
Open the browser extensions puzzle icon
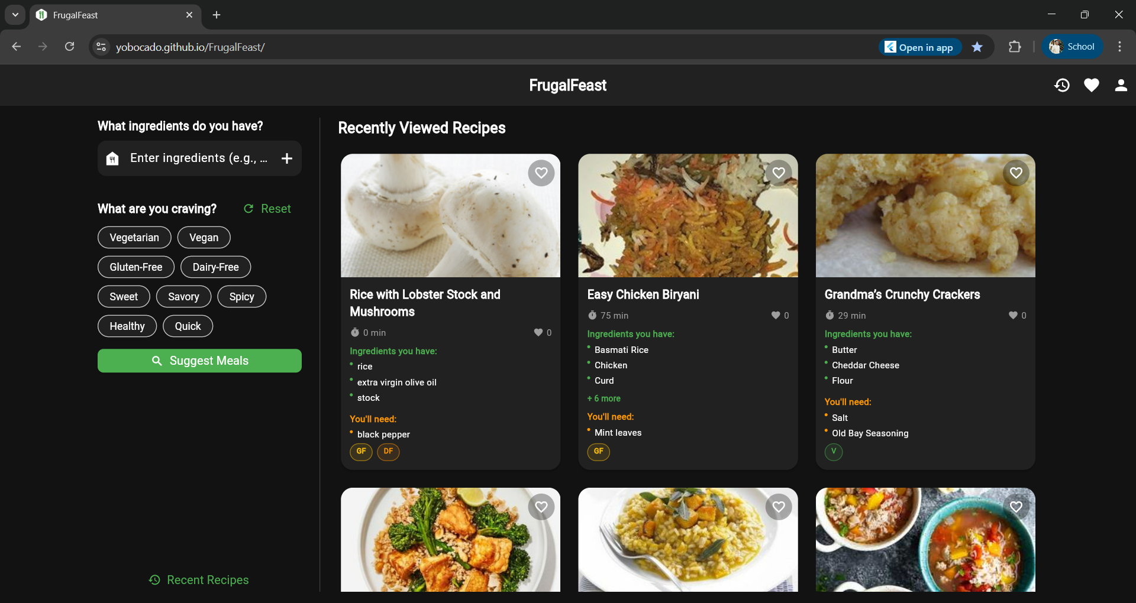coord(1015,47)
